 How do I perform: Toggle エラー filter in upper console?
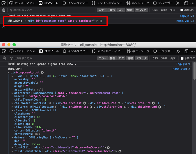(x=102, y=10)
